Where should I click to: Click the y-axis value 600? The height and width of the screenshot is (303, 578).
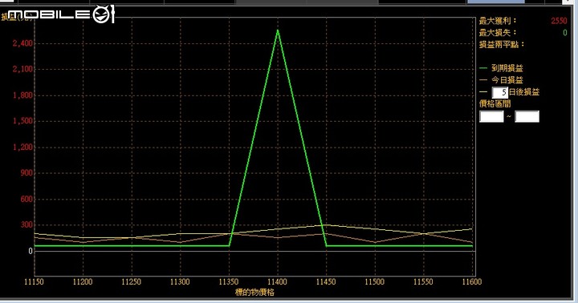[x=26, y=199]
